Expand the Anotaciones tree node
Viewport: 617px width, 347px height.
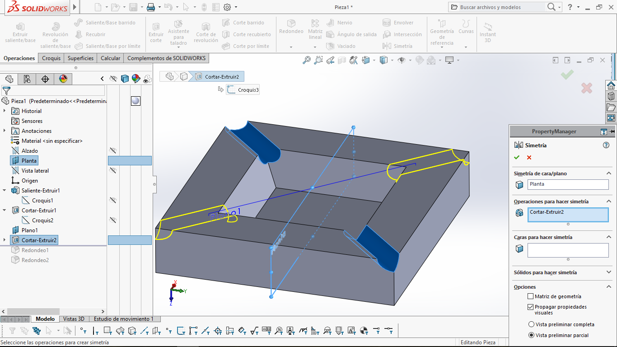[5, 131]
